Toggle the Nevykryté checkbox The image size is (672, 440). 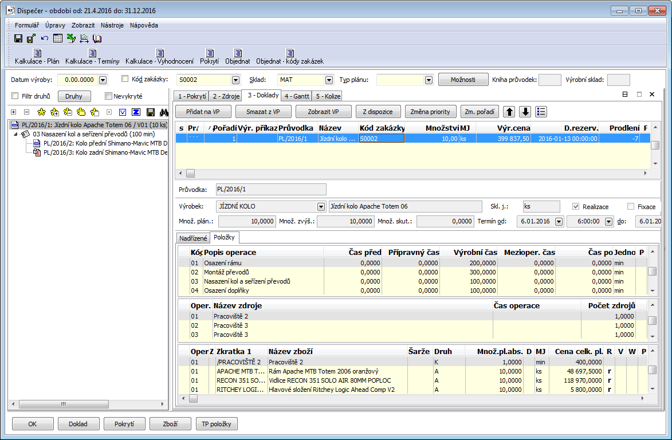(108, 96)
